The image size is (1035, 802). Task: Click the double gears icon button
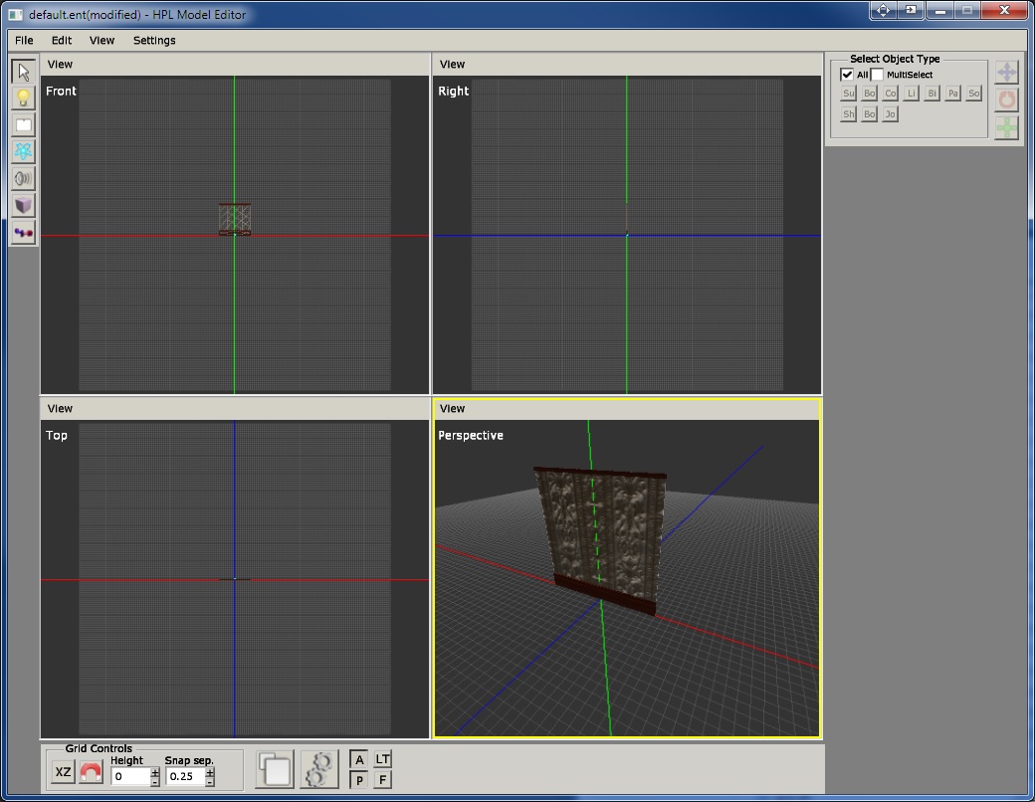tap(319, 770)
